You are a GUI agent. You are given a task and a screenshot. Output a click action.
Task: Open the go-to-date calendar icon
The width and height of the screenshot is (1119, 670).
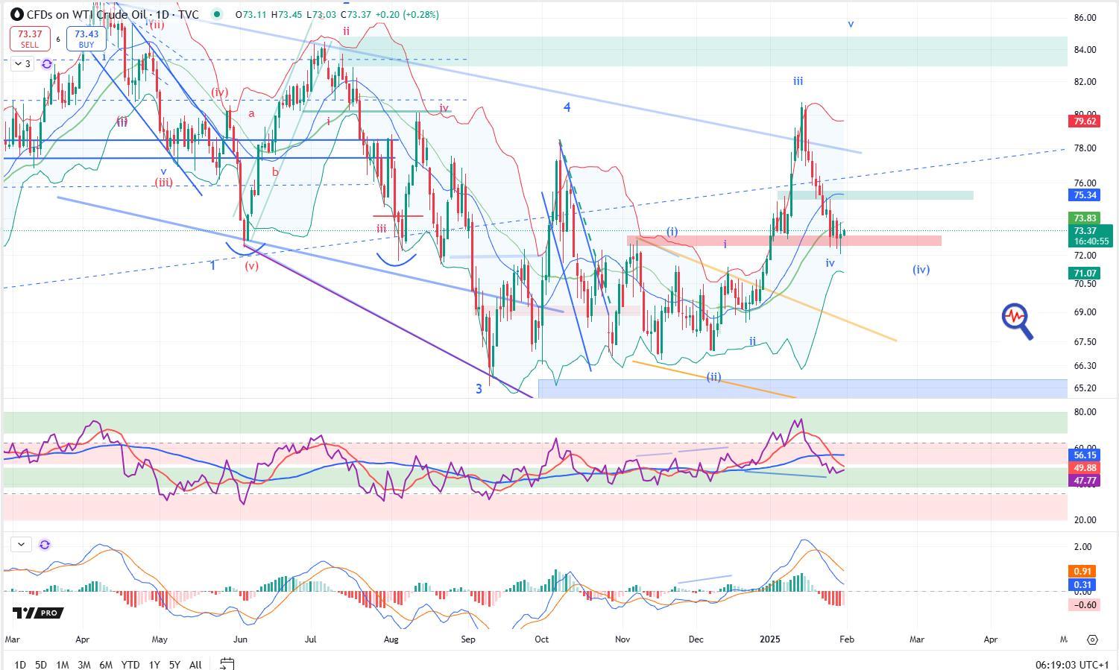227,663
